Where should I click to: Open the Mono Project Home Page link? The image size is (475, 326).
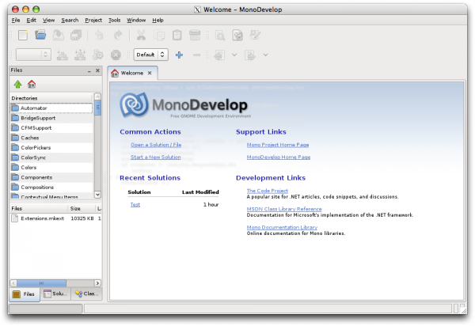pos(278,145)
